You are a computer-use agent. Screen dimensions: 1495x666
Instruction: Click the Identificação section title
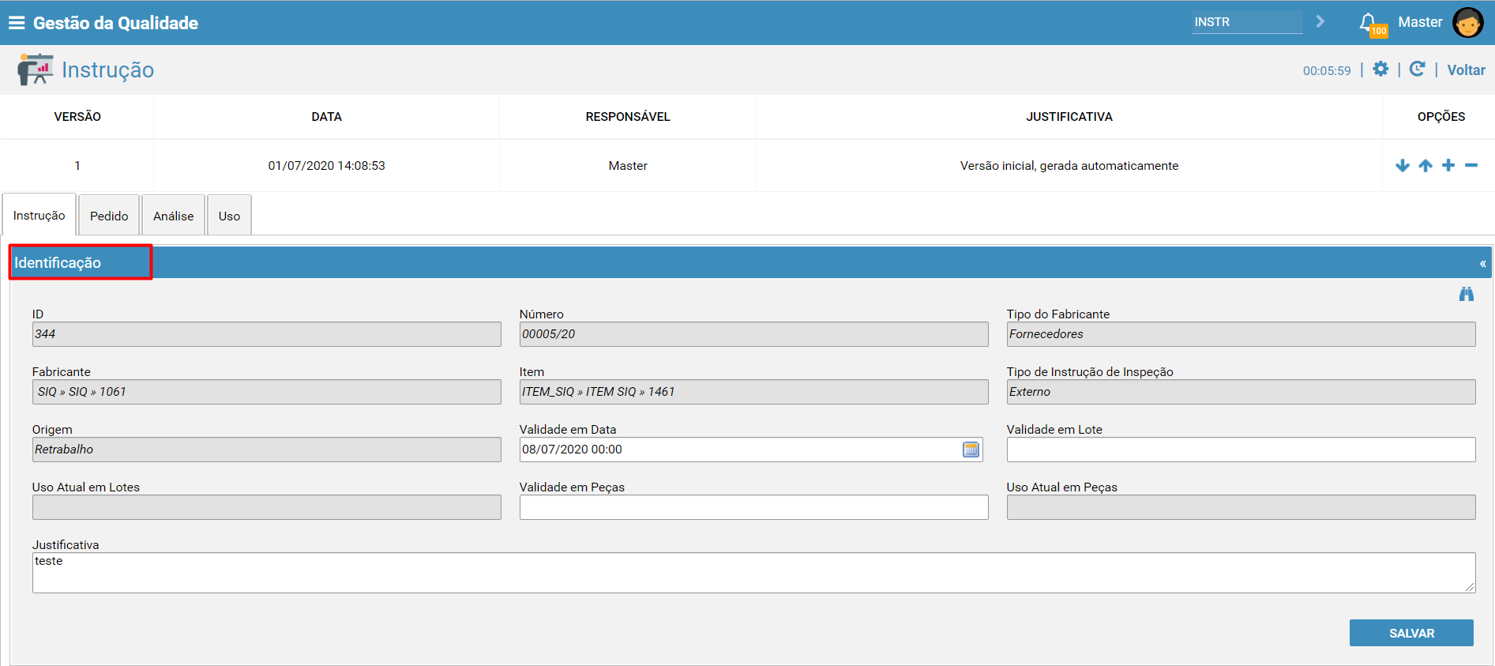pos(58,263)
